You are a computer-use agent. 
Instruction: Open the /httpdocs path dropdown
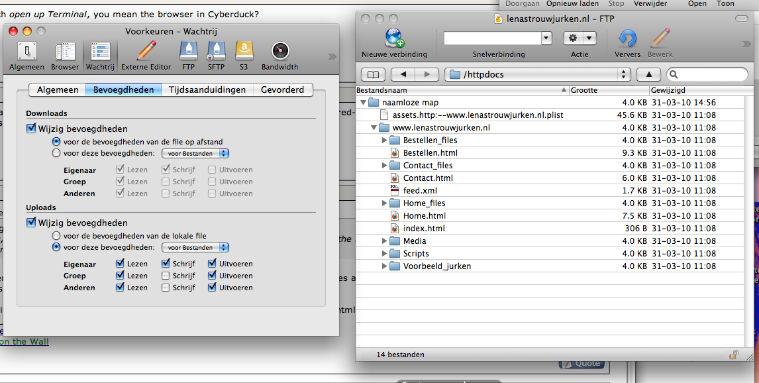537,74
